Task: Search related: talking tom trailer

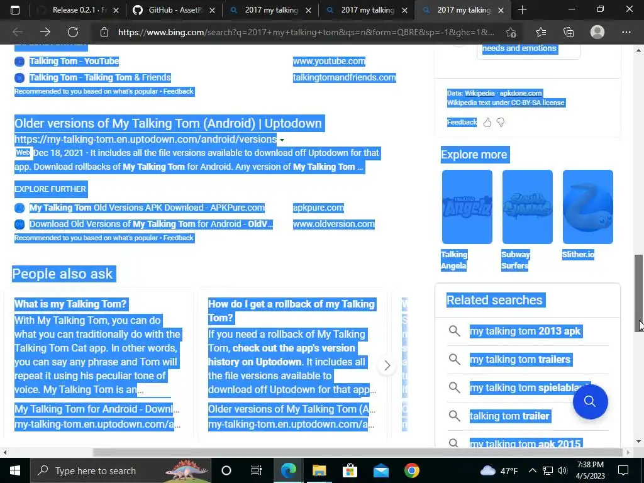Action: (x=509, y=416)
